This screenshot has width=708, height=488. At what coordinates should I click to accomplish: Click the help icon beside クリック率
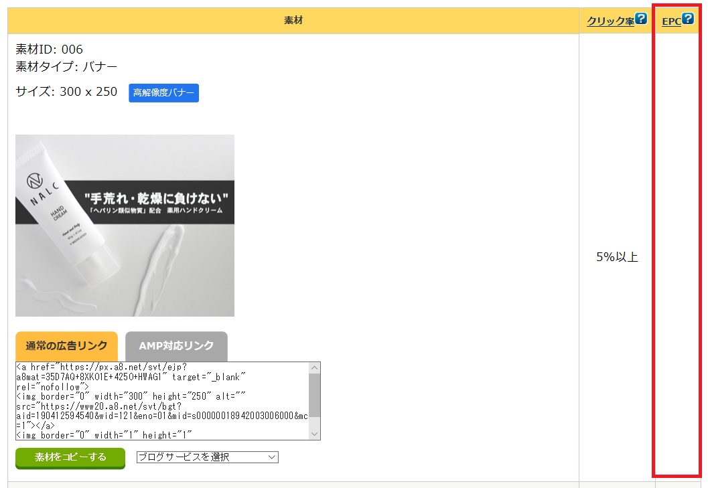pyautogui.click(x=641, y=19)
